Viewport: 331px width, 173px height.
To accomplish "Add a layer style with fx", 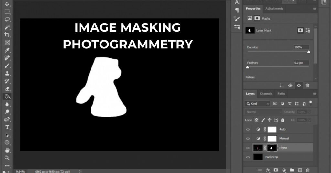I will click(x=268, y=170).
